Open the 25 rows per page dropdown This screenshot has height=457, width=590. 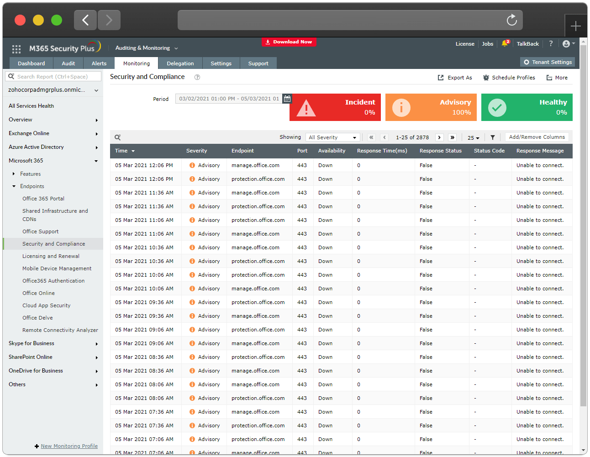pyautogui.click(x=473, y=137)
